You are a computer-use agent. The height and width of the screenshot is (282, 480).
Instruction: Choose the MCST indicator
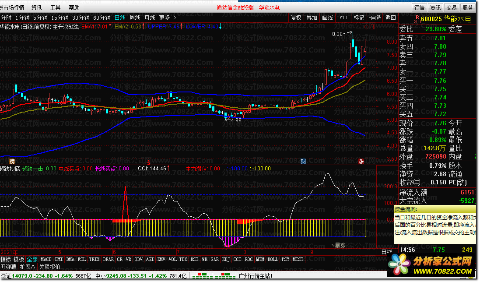[298, 259]
